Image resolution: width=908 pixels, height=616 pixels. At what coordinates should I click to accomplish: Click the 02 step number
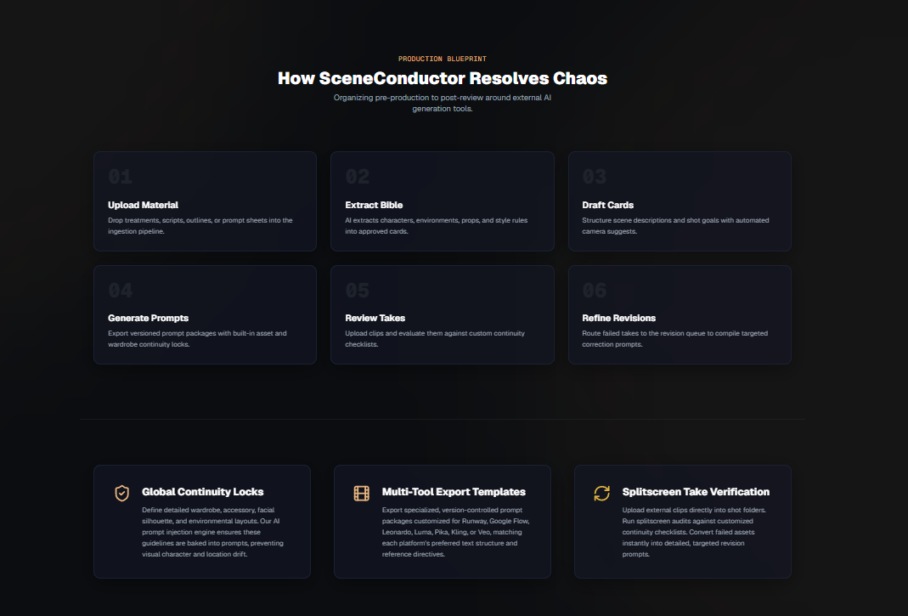pyautogui.click(x=358, y=177)
